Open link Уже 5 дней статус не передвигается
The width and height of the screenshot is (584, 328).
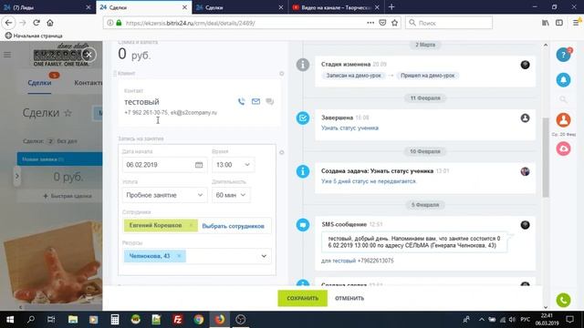point(369,181)
